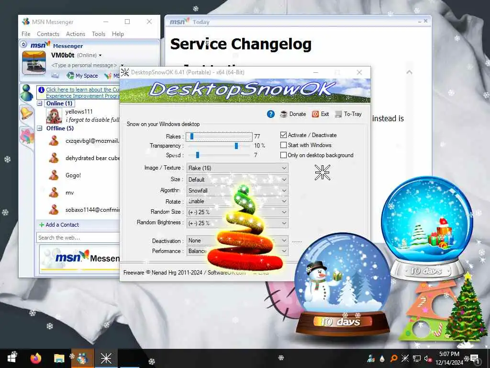Open the Size Default dropdown
The width and height of the screenshot is (490, 368).
point(237,180)
